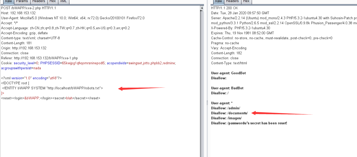This screenshot has height=157, width=357.
Task: Click the User-agent: GoodBot line
Action: 229,73
